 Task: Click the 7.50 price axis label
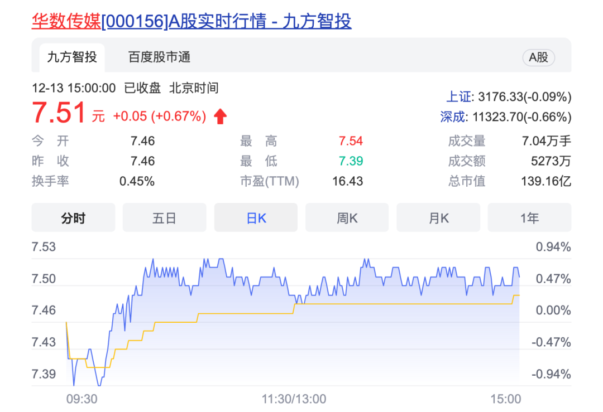[44, 278]
